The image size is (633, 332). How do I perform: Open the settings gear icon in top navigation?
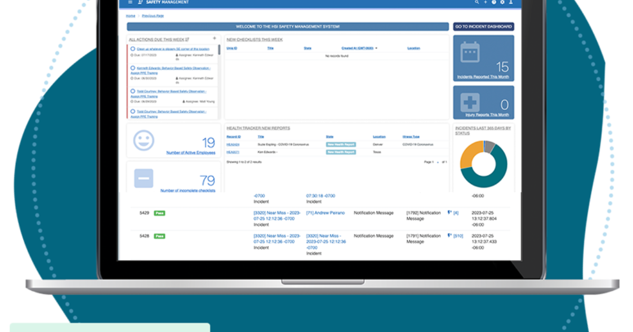coord(502,2)
